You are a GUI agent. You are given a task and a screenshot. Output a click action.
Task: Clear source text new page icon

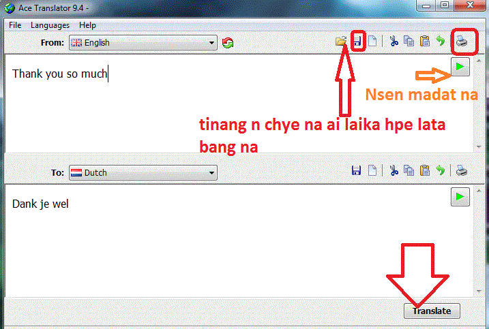point(372,41)
